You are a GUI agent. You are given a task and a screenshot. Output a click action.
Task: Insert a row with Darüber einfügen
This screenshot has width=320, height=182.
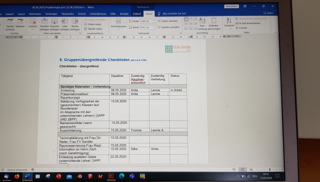44,24
